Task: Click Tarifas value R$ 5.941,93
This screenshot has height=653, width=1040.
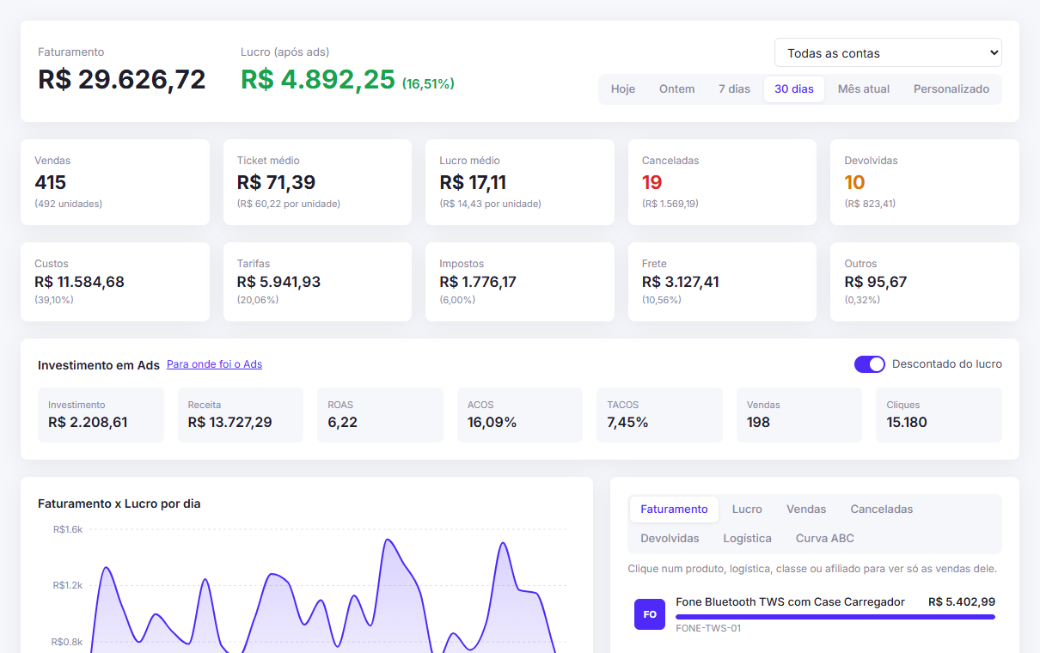Action: [278, 282]
